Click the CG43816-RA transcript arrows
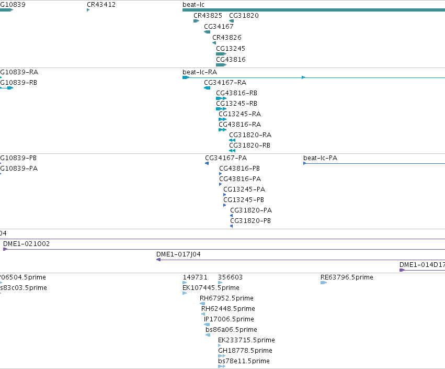The width and height of the screenshot is (445, 369). pos(223,130)
